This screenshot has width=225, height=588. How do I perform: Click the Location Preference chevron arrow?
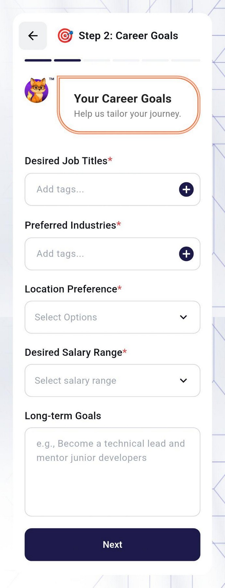(x=183, y=317)
